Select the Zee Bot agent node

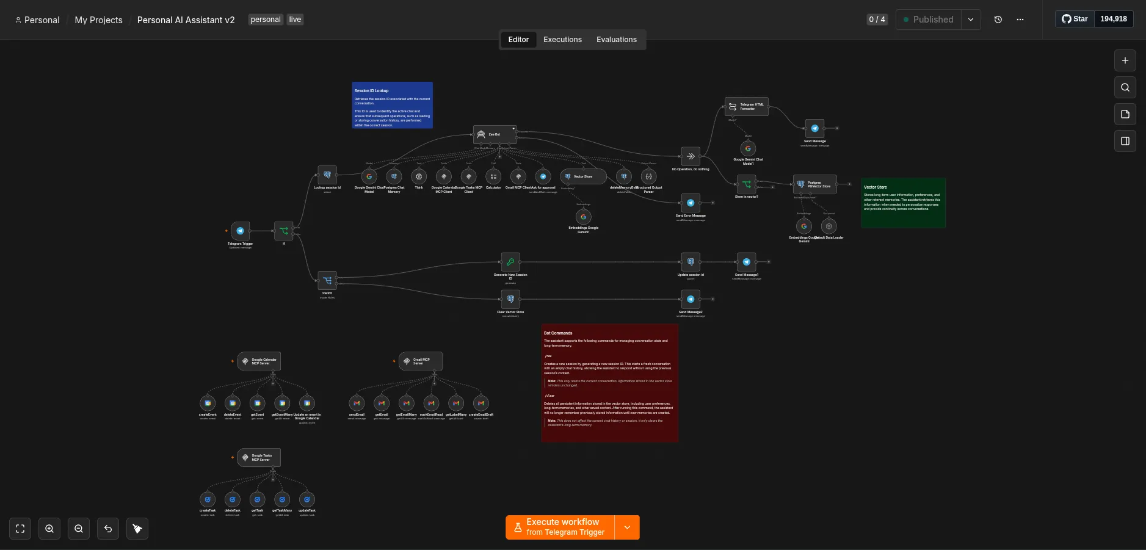point(495,134)
